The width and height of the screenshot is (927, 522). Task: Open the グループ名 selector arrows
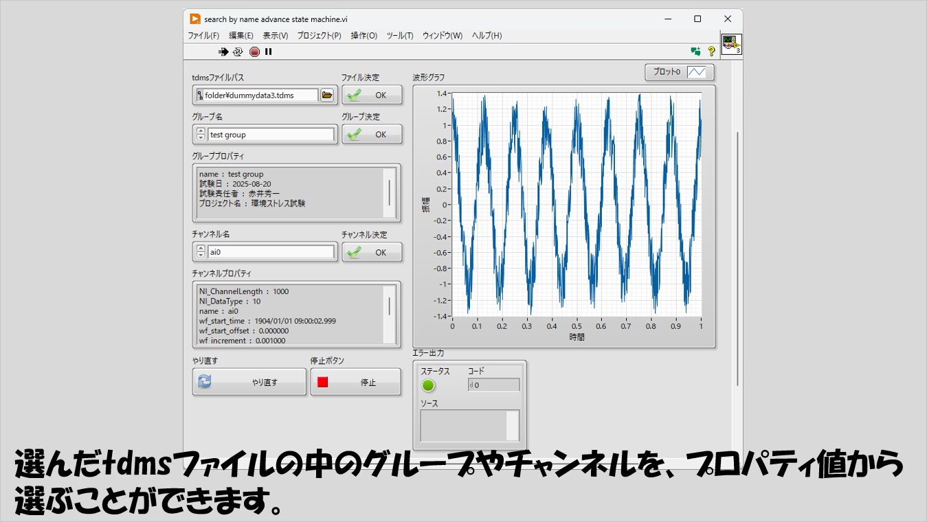201,135
